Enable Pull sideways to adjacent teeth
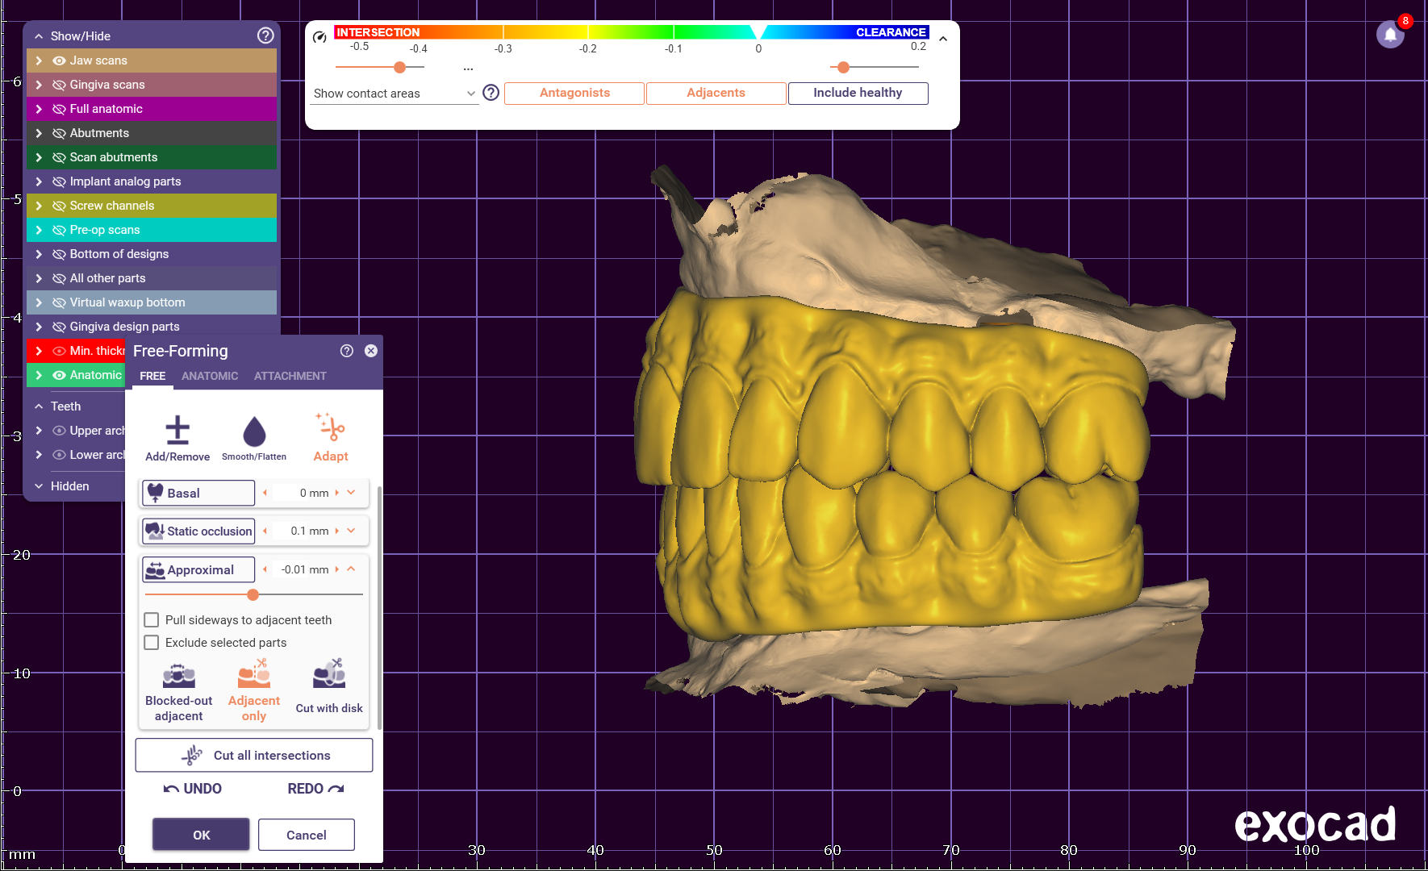1428x871 pixels. (152, 620)
